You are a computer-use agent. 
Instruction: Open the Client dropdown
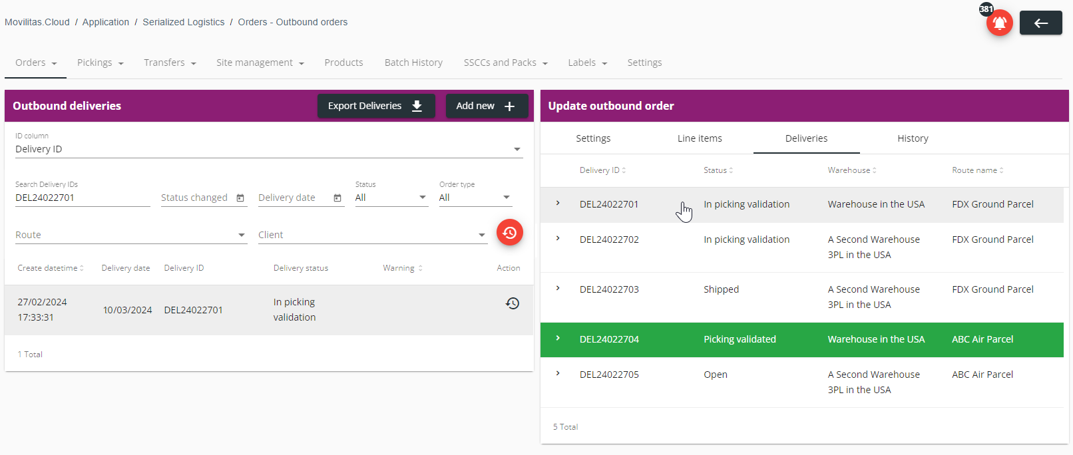[373, 235]
